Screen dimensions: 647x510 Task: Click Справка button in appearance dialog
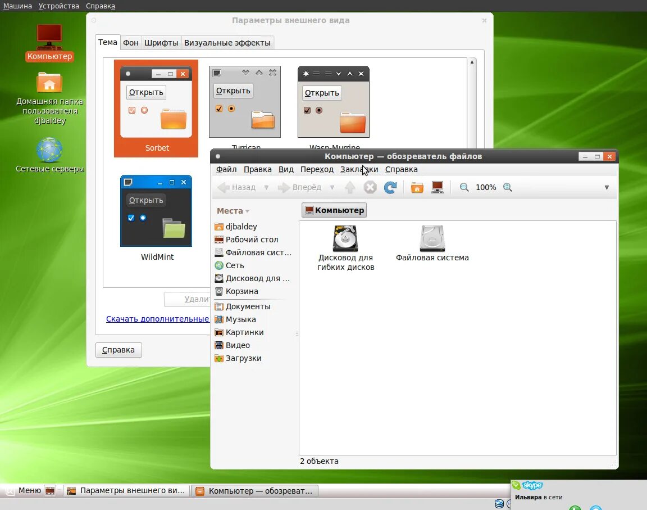tap(119, 350)
